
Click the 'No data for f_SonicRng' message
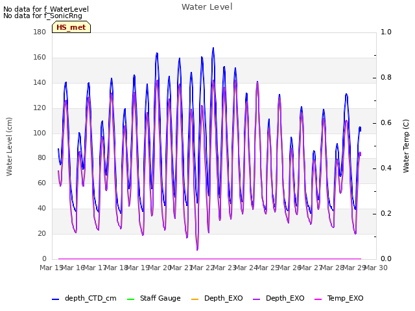43,16
